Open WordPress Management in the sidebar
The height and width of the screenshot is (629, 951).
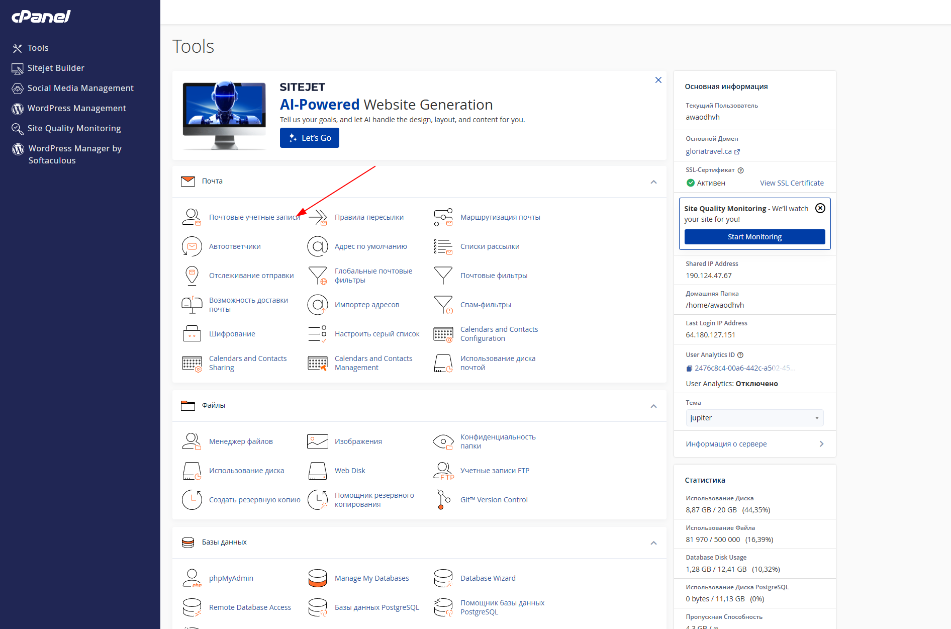click(69, 109)
